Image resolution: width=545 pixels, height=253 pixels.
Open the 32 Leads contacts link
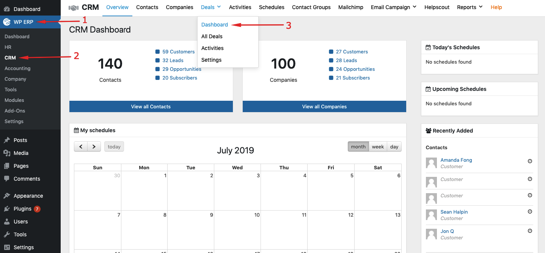(173, 61)
